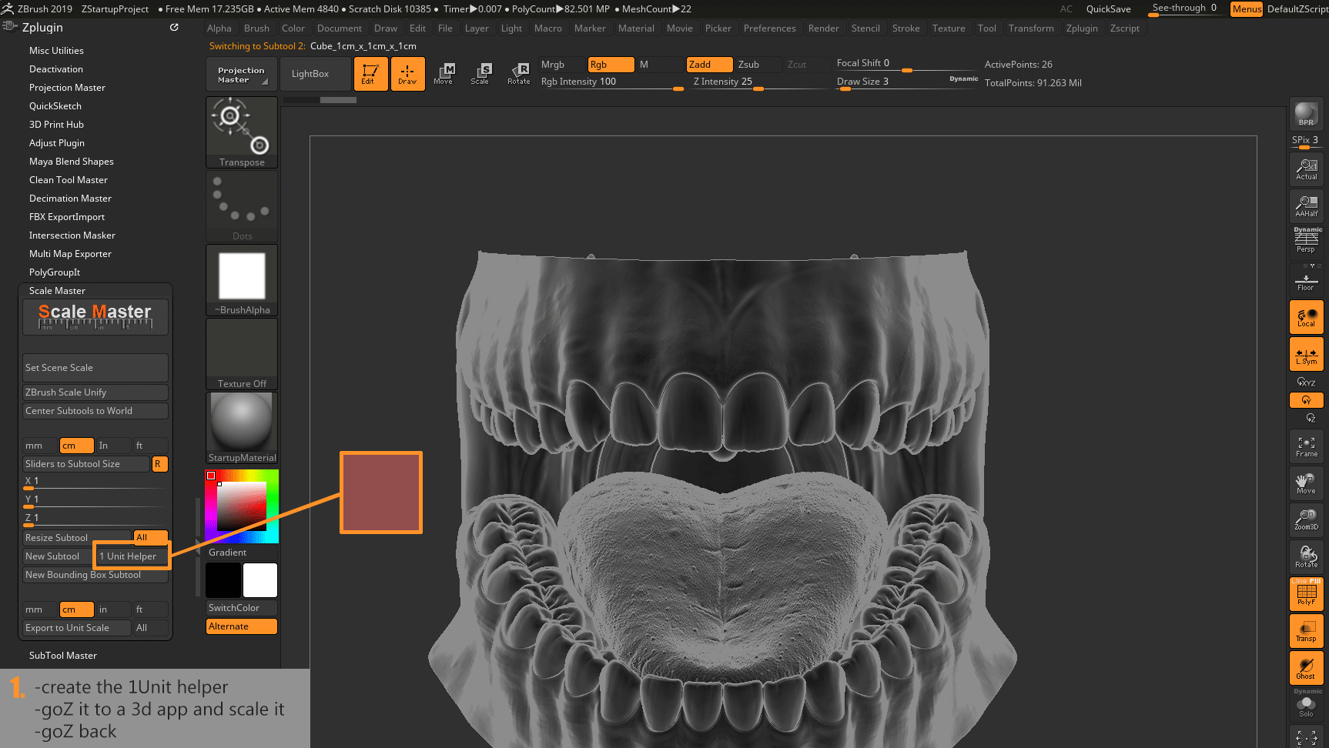Toggle the PolyF wireframe display
Screen dimensions: 1329x748
click(x=1306, y=594)
